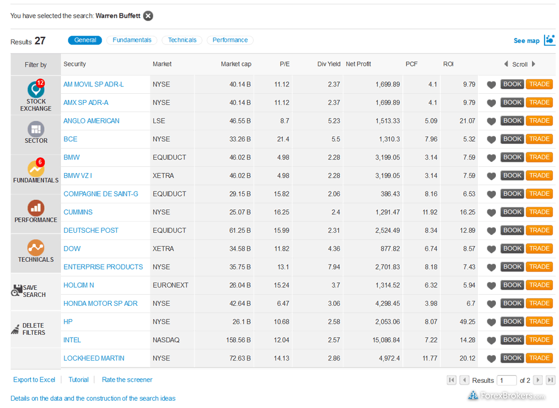Open the INTEL security link
The image size is (559, 408).
point(72,340)
